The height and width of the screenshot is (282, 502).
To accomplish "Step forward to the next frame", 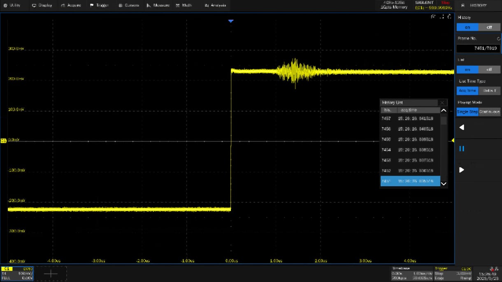I will (x=462, y=170).
